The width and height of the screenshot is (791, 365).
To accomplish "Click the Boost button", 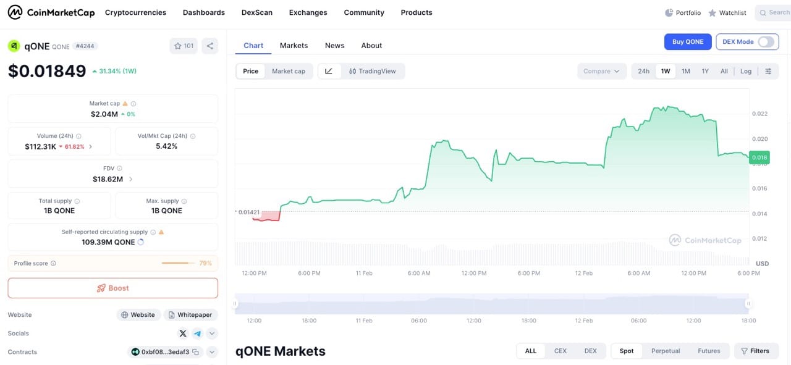I will (112, 288).
